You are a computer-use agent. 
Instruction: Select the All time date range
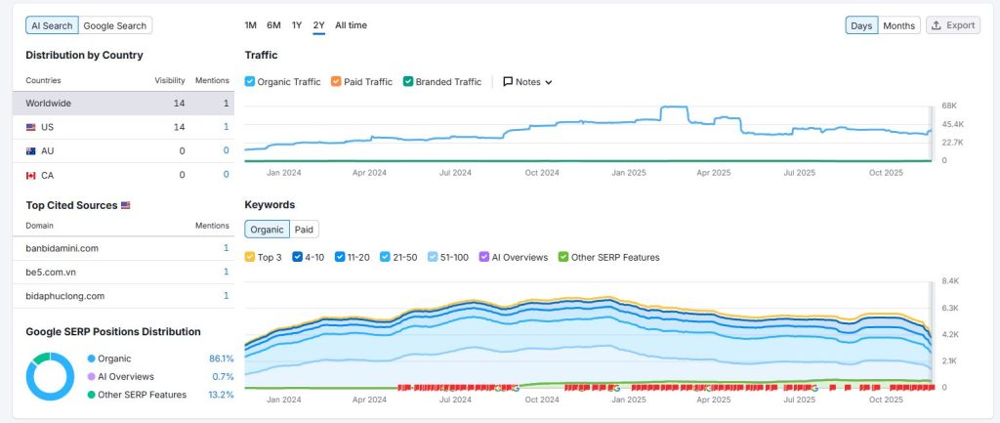(x=351, y=25)
